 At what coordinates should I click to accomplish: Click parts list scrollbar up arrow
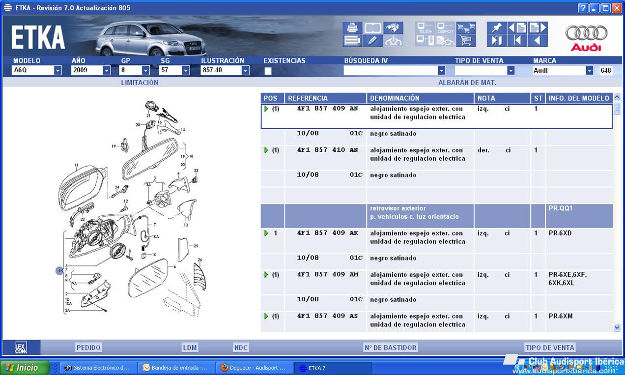point(617,97)
